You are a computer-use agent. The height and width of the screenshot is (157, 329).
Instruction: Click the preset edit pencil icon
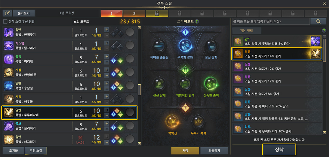[7, 13]
